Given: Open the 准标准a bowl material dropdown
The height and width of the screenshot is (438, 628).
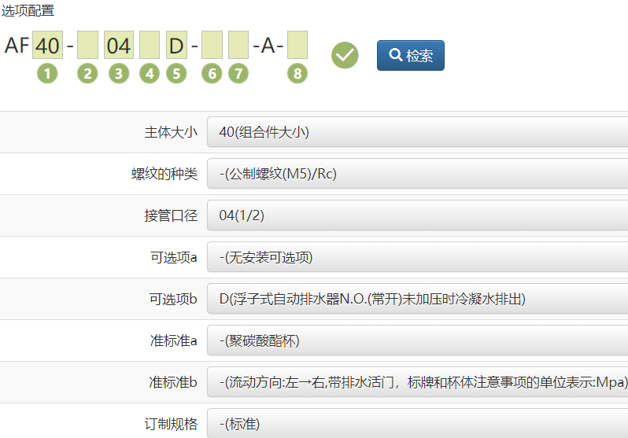Looking at the screenshot, I should click(417, 340).
